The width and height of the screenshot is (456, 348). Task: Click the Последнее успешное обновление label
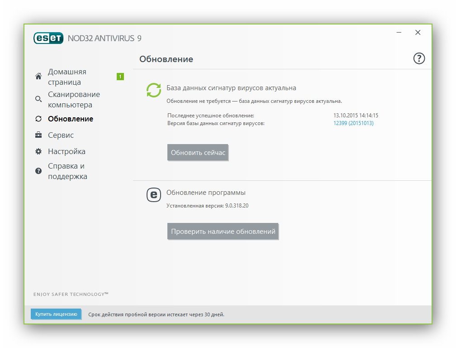click(x=211, y=116)
